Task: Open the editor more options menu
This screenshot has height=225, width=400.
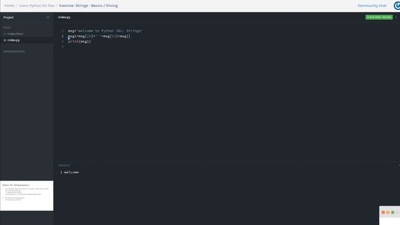Action: click(x=396, y=17)
